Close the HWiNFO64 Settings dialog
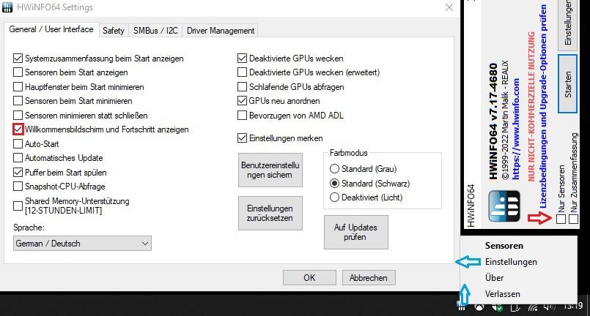The height and width of the screenshot is (316, 590). click(449, 7)
